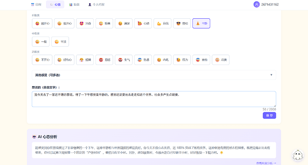Click the 50 / 2000 character counter
The width and height of the screenshot is (308, 165).
[269, 109]
